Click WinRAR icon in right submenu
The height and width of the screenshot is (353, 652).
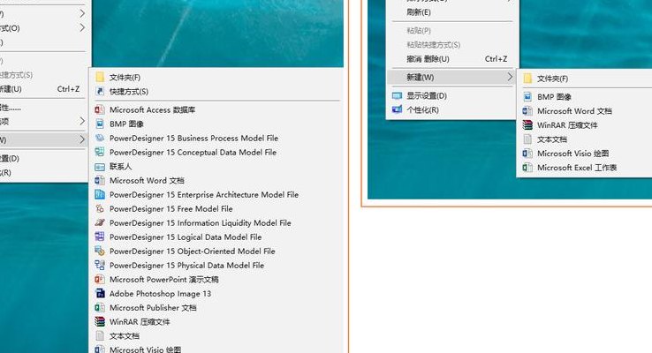click(527, 125)
